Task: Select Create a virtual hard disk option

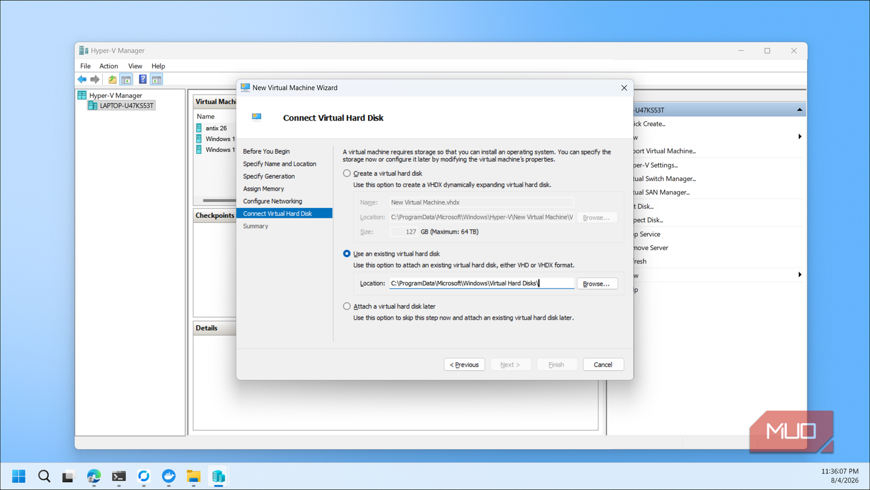Action: pos(347,174)
